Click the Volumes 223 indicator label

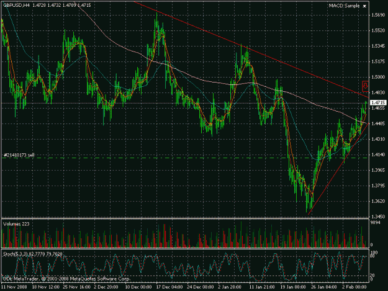(16, 224)
